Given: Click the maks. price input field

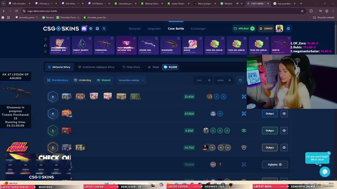Looking at the screenshot, I should (224, 80).
